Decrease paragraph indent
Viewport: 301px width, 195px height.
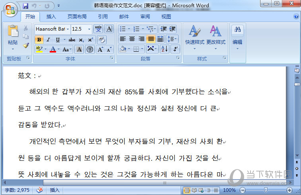[163, 29]
